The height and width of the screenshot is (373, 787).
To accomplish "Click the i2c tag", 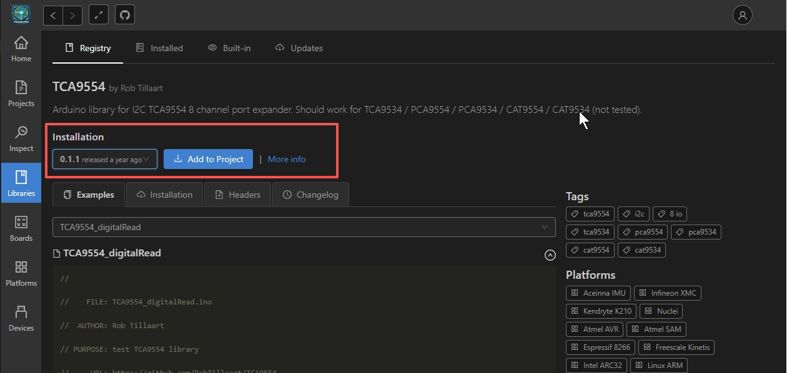I will 633,214.
